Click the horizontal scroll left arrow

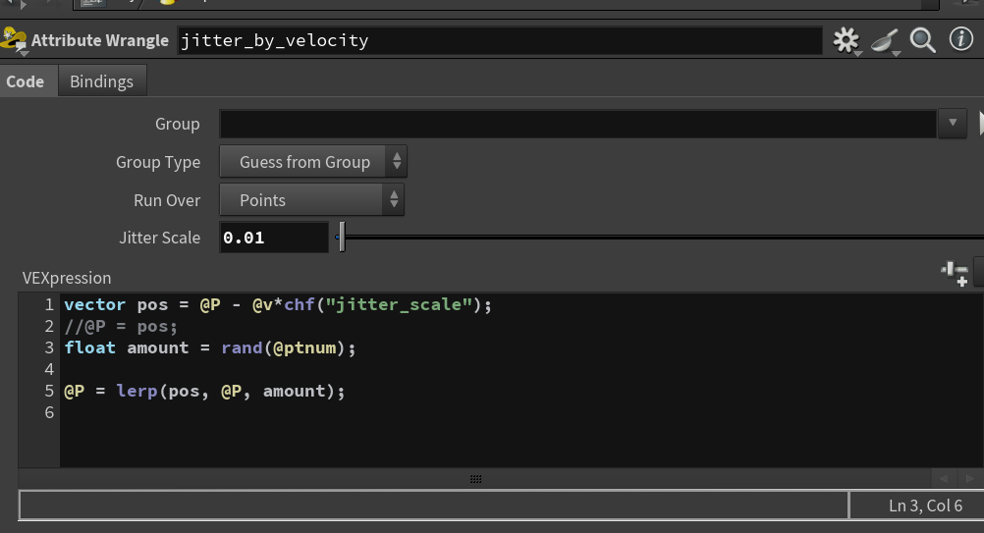point(943,479)
